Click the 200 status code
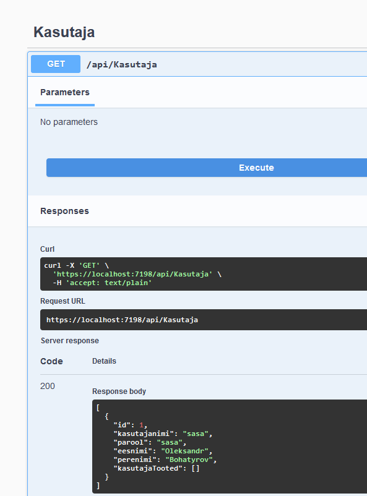367x496 pixels. (x=48, y=387)
